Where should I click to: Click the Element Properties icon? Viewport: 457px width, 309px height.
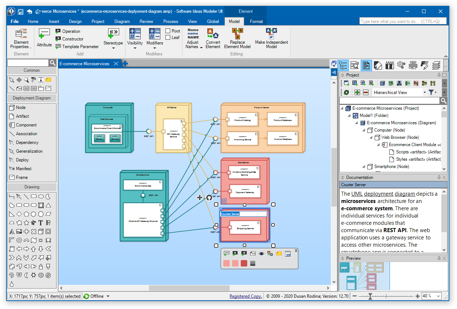(21, 34)
